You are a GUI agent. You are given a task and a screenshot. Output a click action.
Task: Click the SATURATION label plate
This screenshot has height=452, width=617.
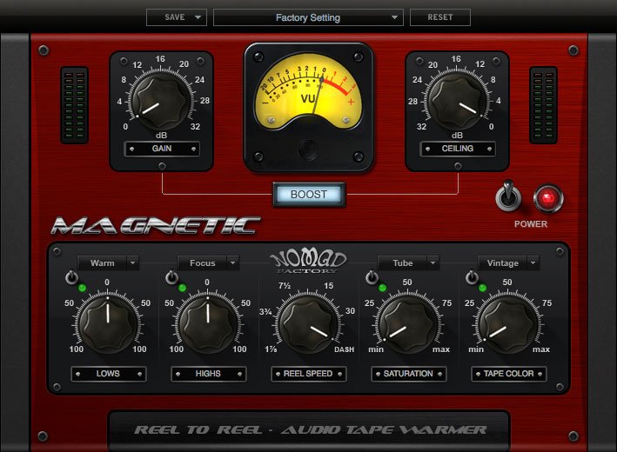[x=408, y=374]
